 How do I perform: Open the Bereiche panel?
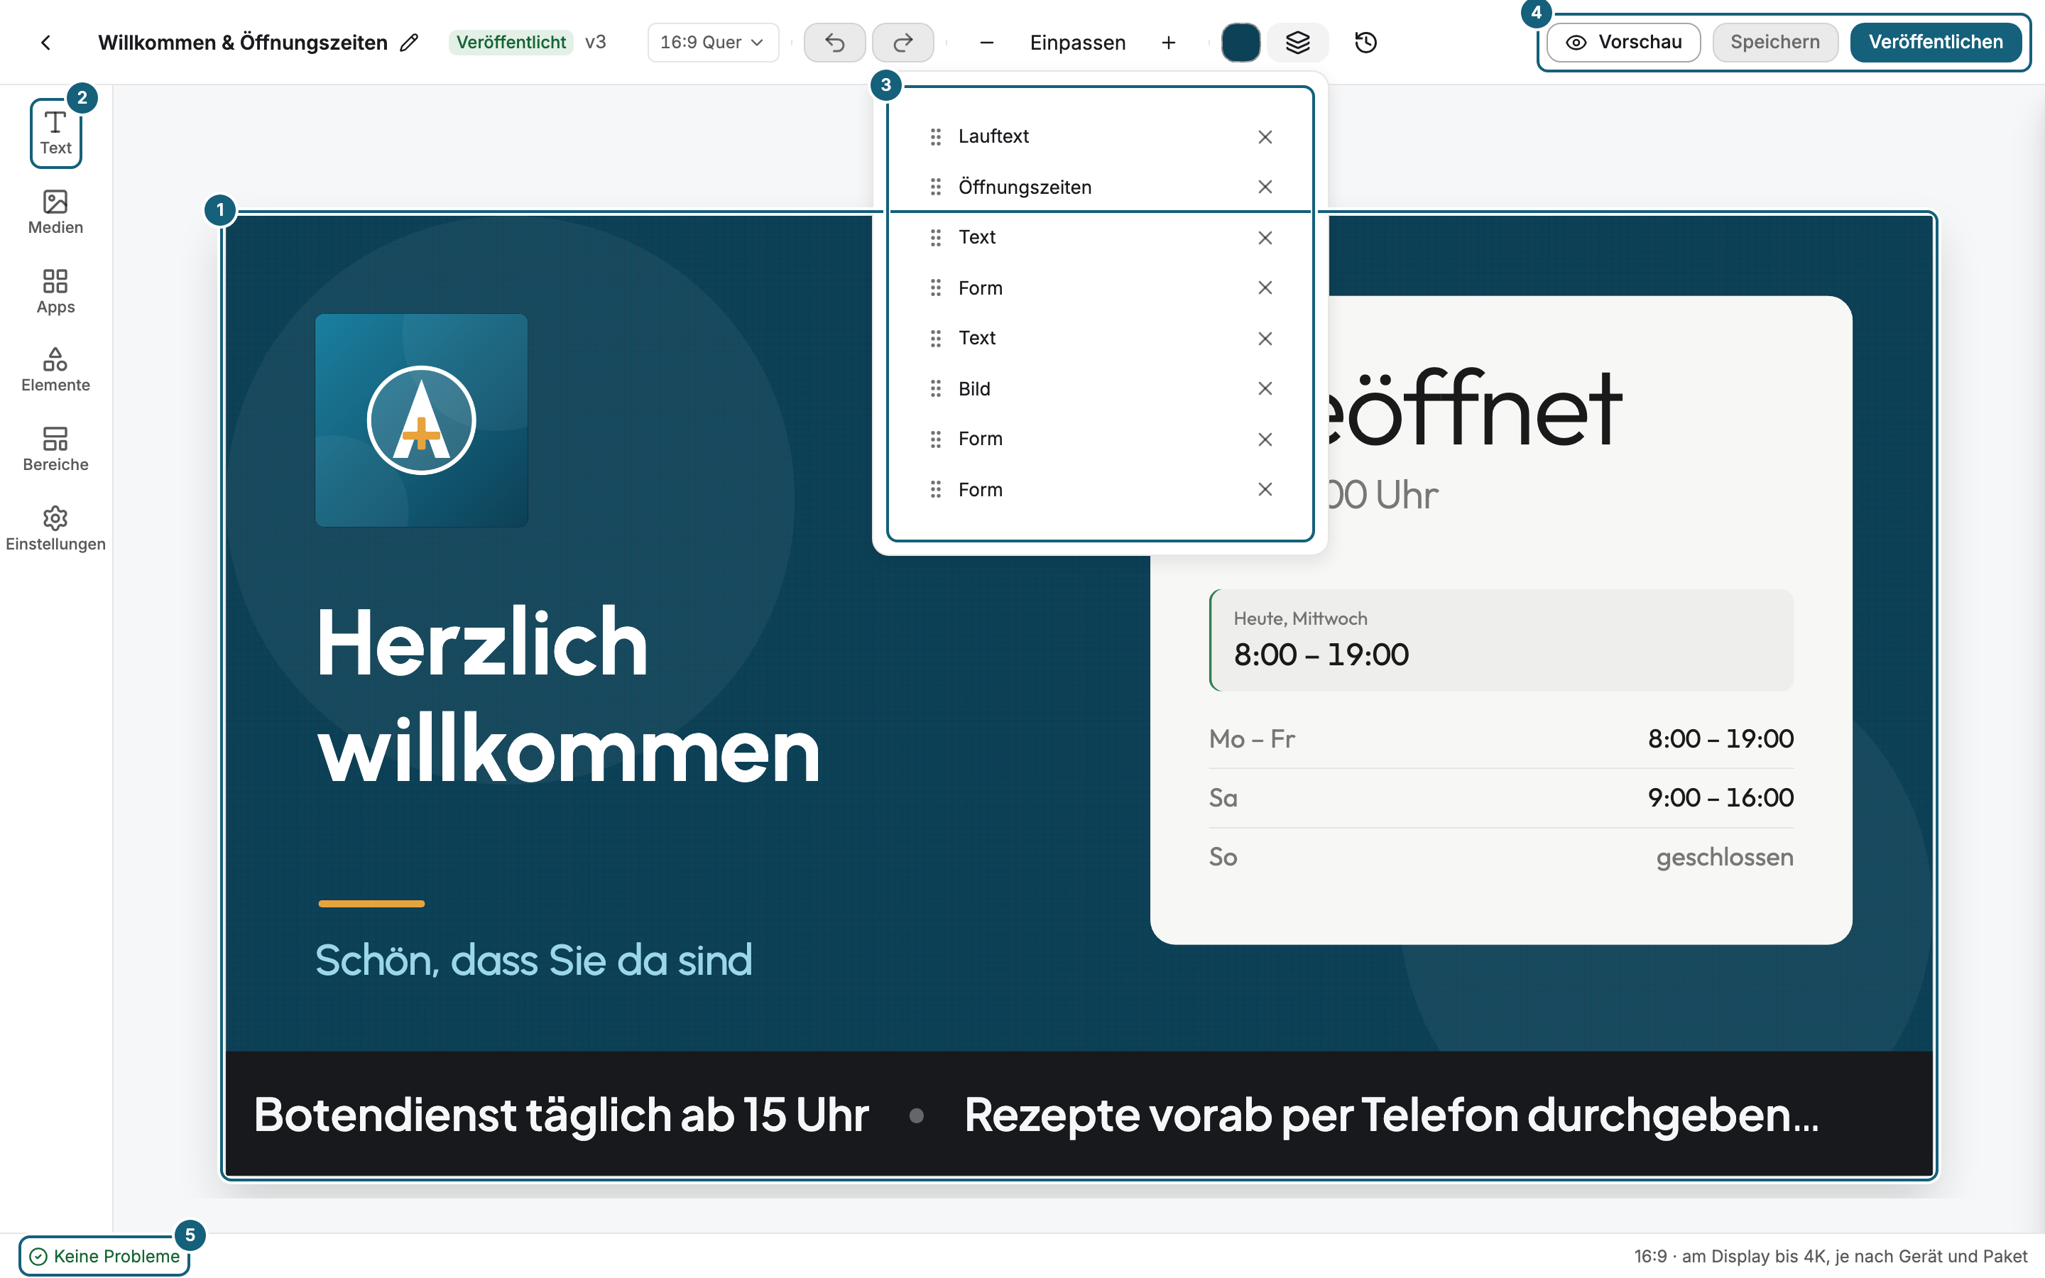pos(56,449)
